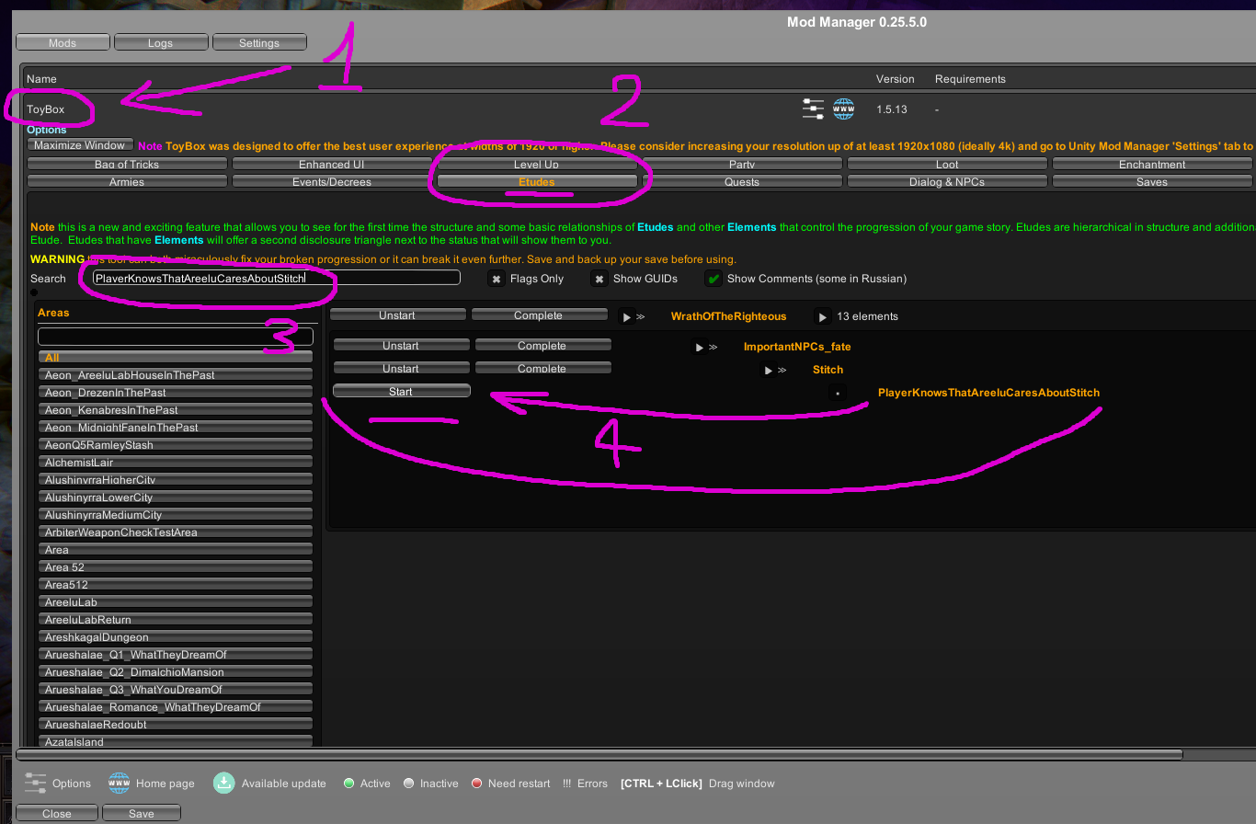Enable the Flags Only checkbox
This screenshot has width=1256, height=824.
click(x=497, y=279)
